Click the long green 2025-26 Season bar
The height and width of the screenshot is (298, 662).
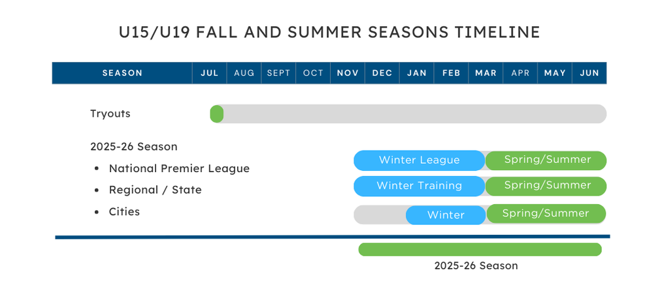tap(480, 249)
